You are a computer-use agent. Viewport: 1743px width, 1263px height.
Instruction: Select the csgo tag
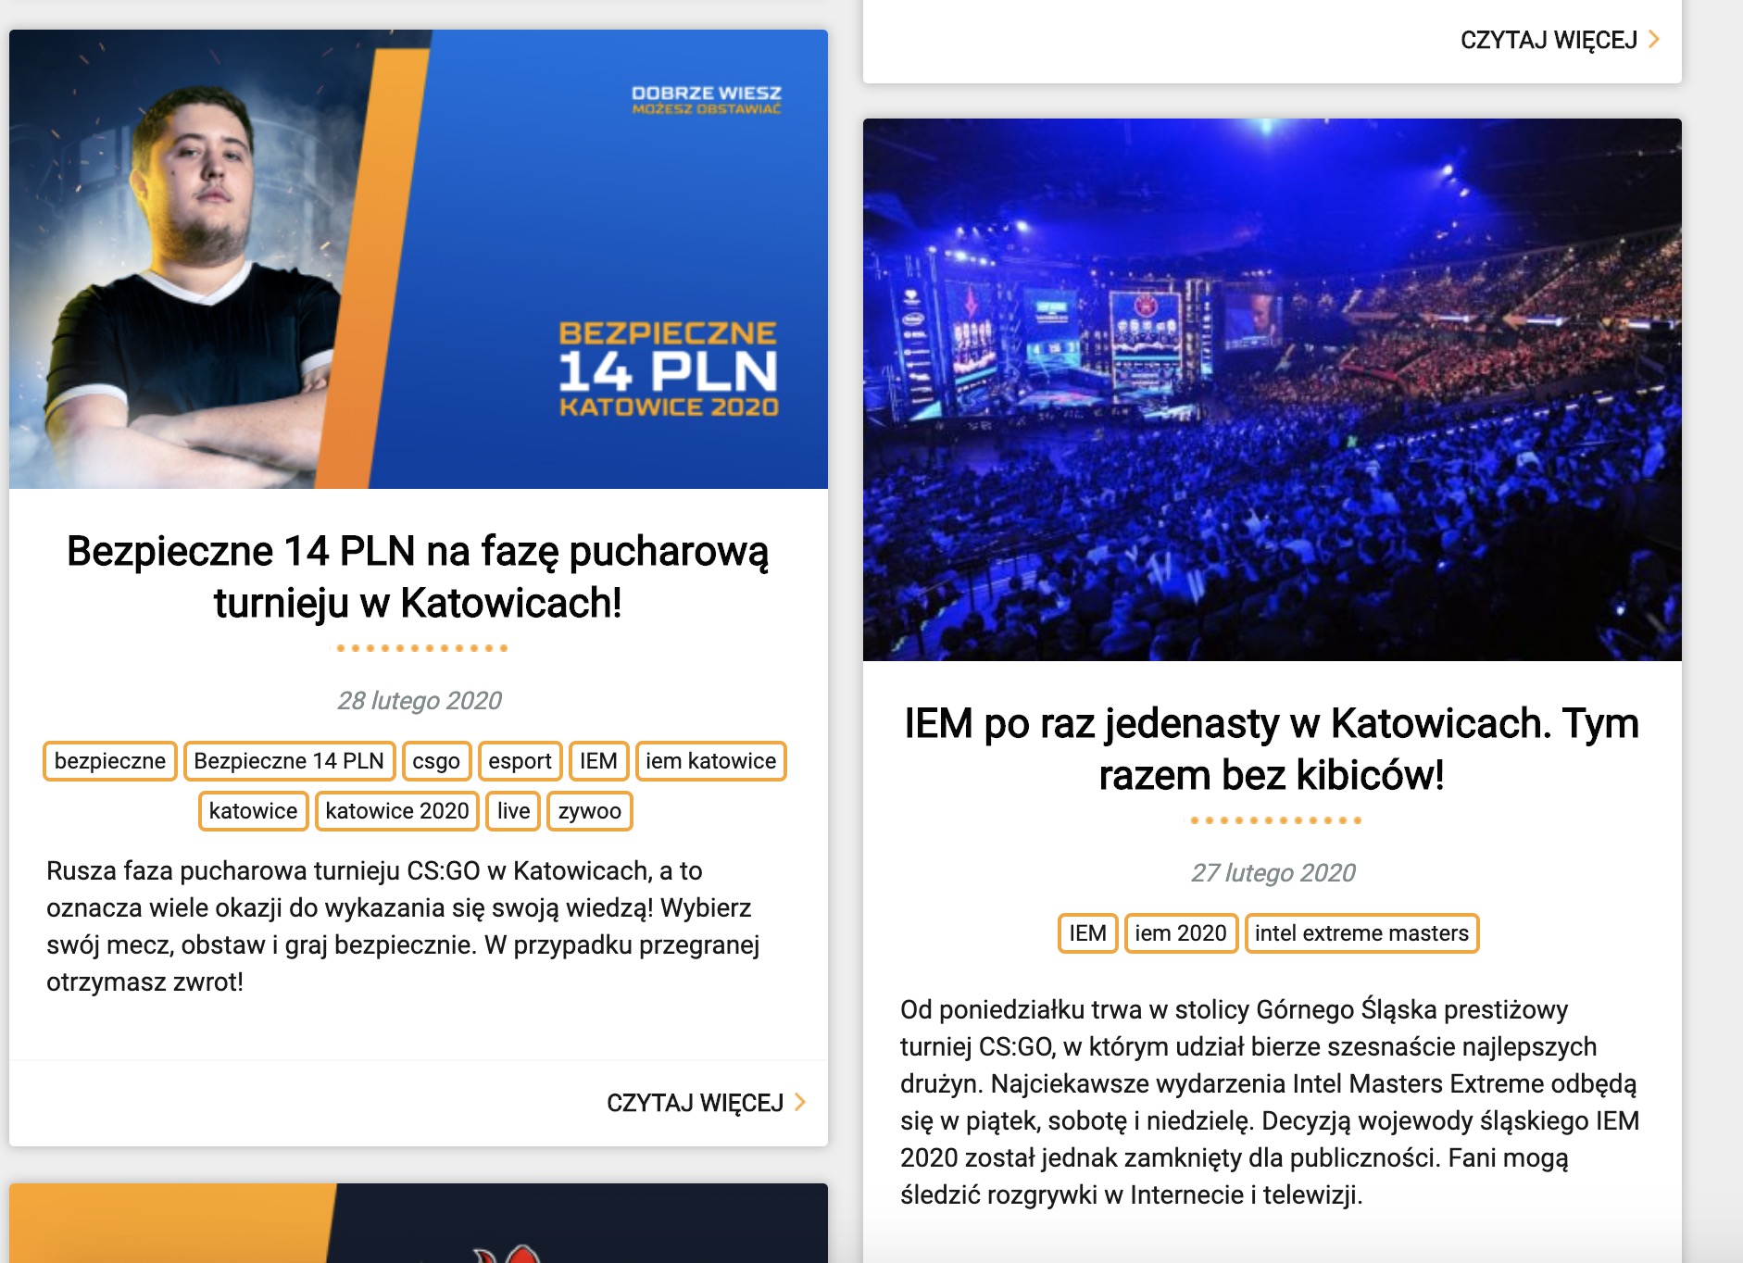[x=436, y=761]
